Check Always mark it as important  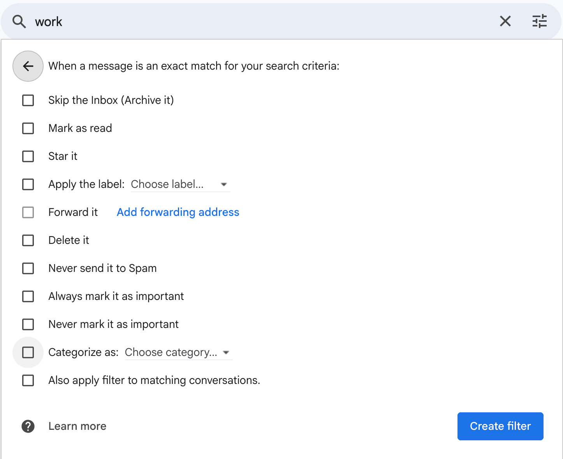[x=28, y=296]
